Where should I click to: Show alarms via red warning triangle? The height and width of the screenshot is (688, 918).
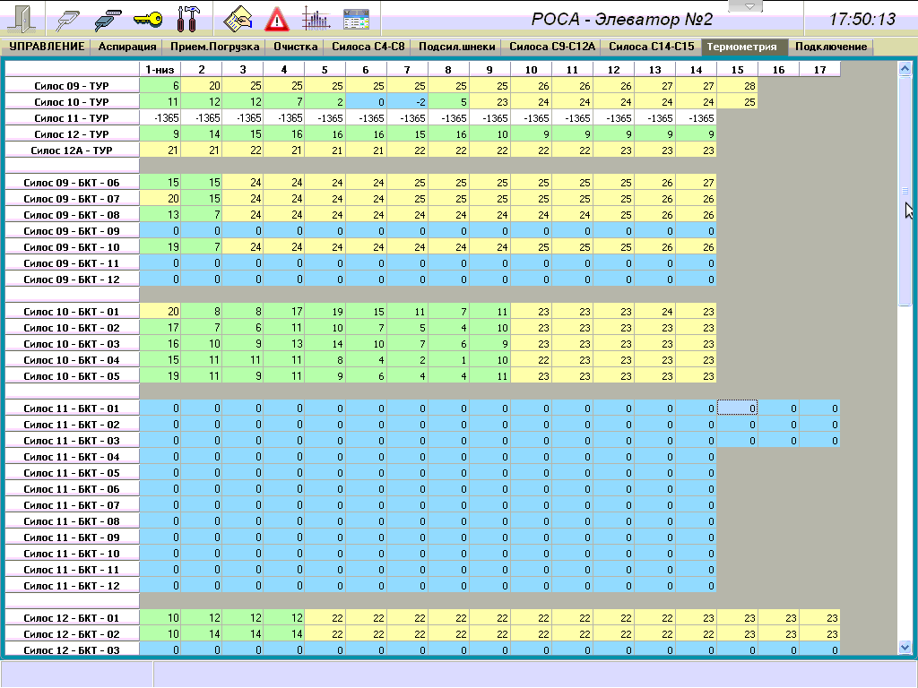coord(278,18)
